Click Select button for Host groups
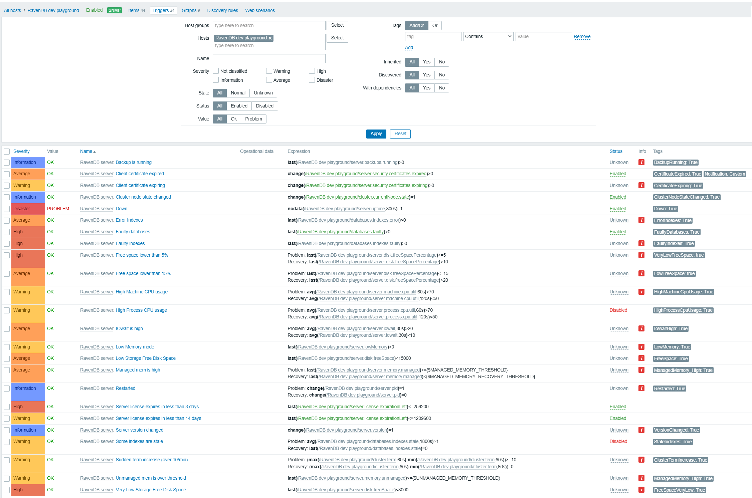Screen dimensions: 752x498 pos(337,25)
